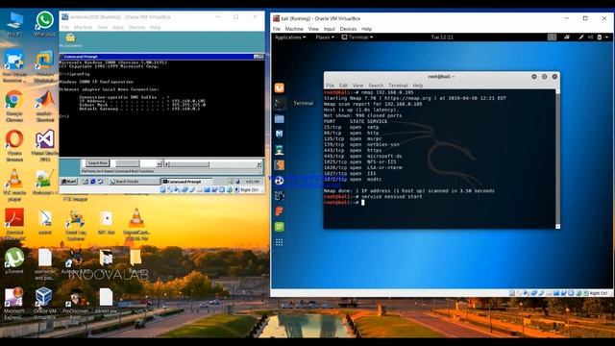The image size is (615, 346).
Task: Open the dropdown arrow in the Windows 2000 search panel
Action: (x=159, y=163)
